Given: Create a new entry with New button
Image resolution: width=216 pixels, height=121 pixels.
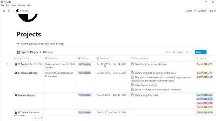Looking at the screenshot, I should [199, 52].
